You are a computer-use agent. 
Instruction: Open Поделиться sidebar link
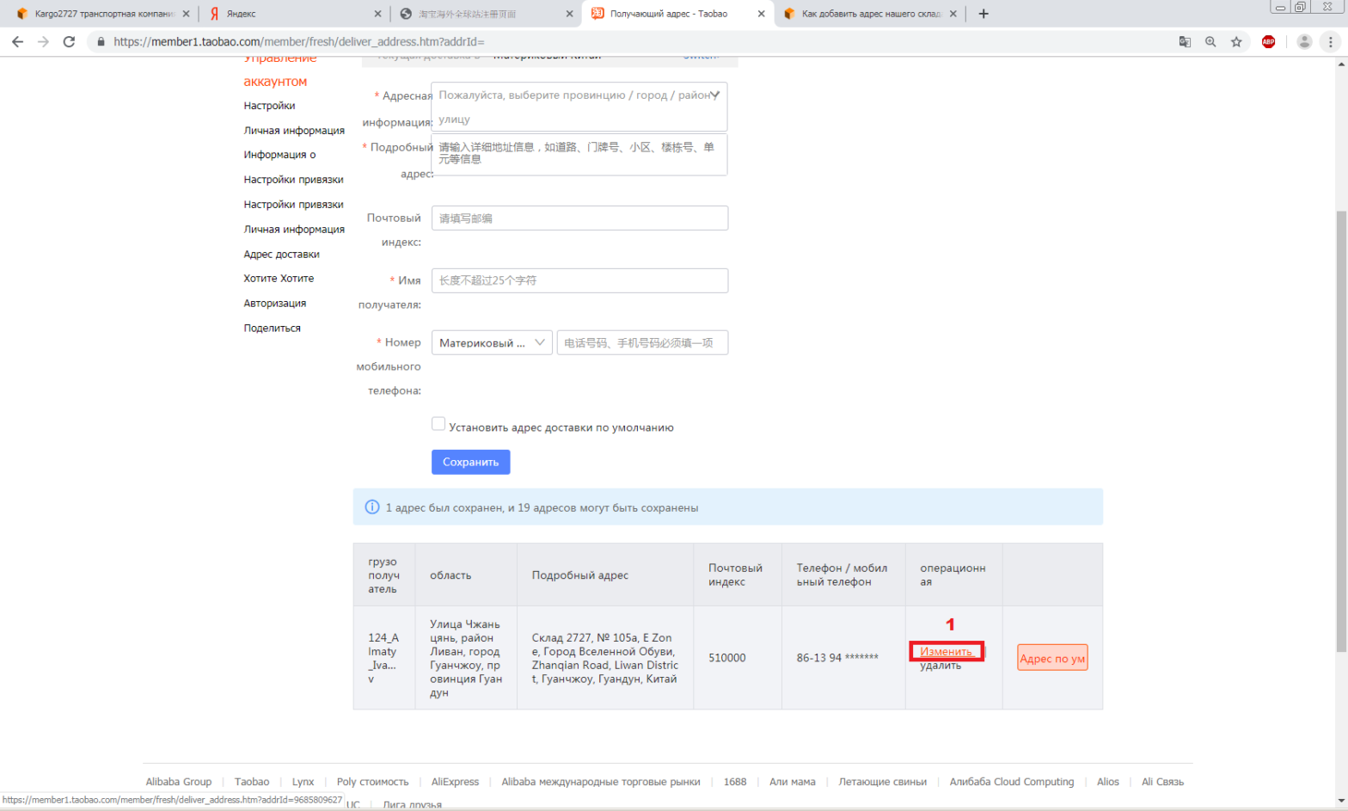272,329
